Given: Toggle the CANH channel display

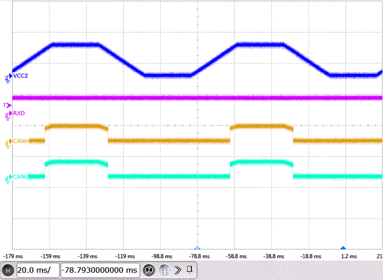Looking at the screenshot, I should (x=20, y=141).
